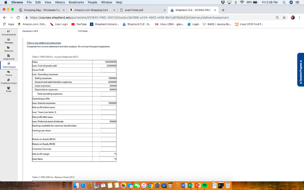The height and width of the screenshot is (190, 304).
Task: Launch Microsoft Word from the Dock
Action: coord(184,185)
